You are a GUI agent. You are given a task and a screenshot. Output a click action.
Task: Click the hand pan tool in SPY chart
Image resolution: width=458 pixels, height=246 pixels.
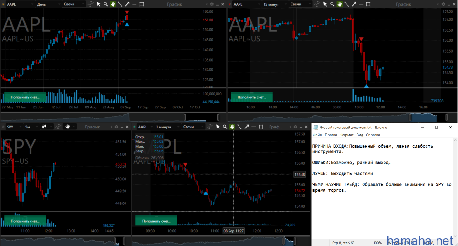[x=68, y=127]
